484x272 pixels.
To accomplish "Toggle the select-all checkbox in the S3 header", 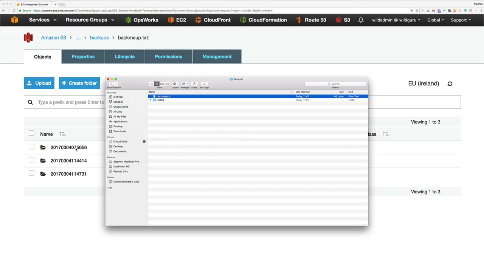I will pos(31,133).
